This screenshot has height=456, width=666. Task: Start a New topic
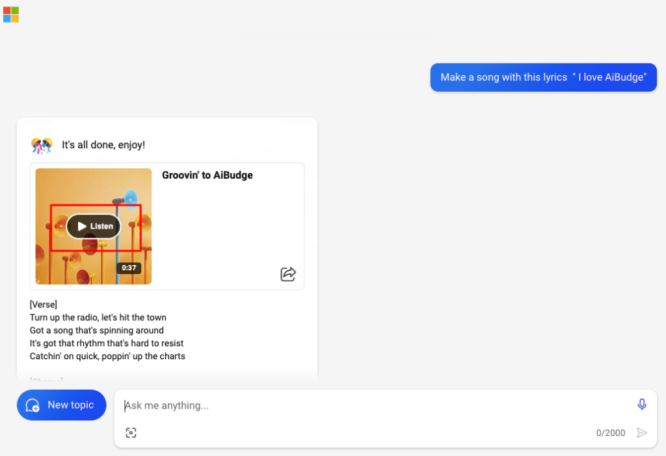(x=62, y=405)
